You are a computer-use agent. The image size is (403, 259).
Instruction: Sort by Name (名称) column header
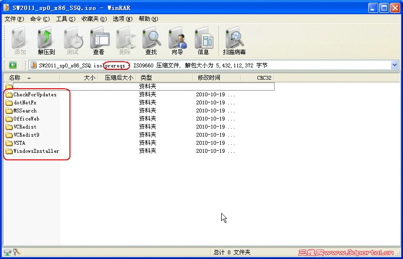[x=31, y=78]
